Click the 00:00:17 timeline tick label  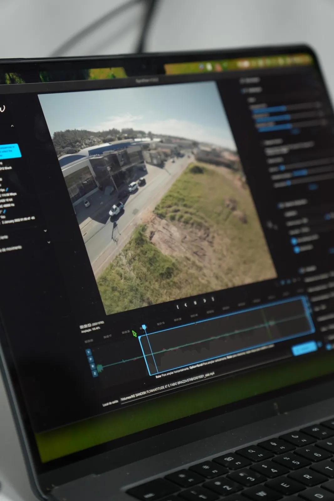[107, 336]
